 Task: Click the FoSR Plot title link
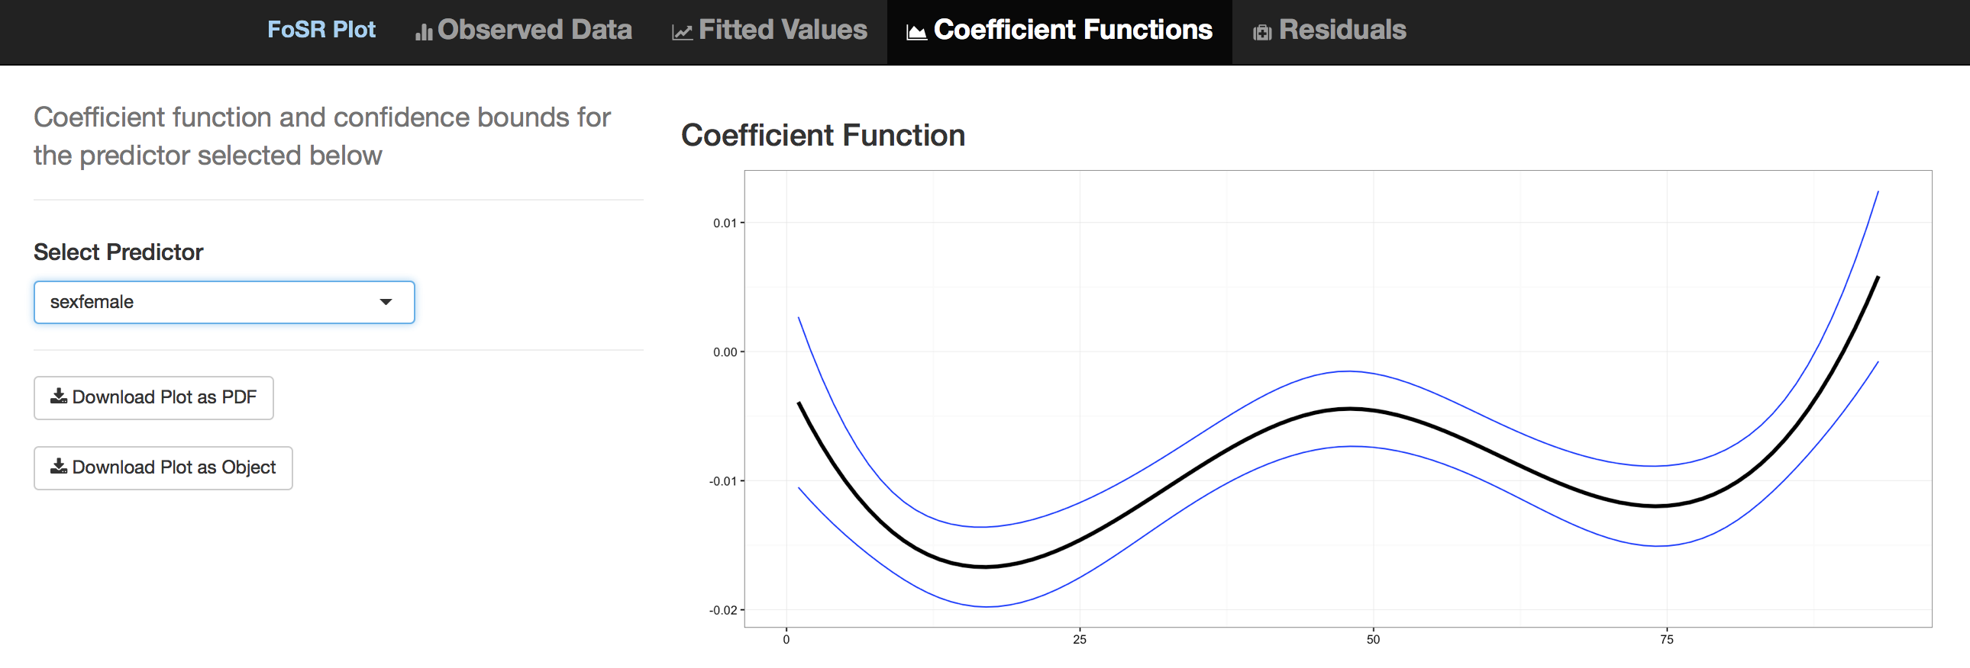[321, 31]
